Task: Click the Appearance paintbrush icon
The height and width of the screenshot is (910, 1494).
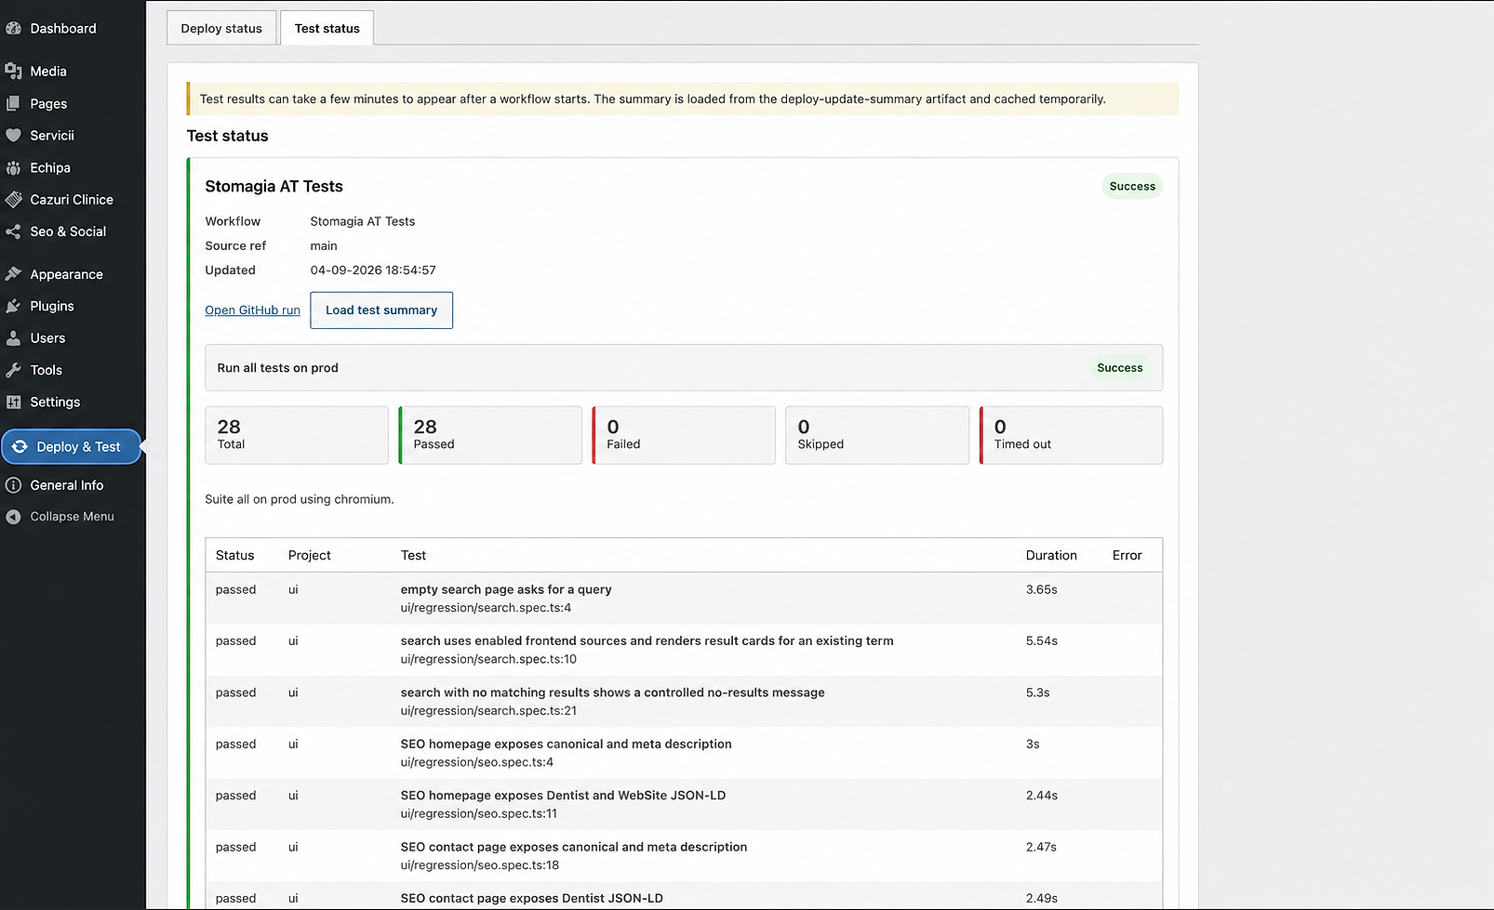Action: (13, 274)
